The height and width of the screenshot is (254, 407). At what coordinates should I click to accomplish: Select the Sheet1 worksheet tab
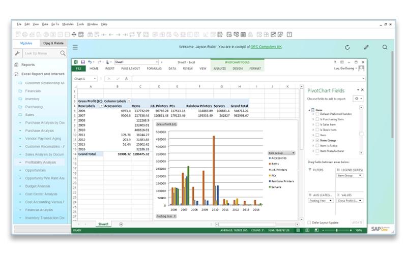click(x=103, y=224)
